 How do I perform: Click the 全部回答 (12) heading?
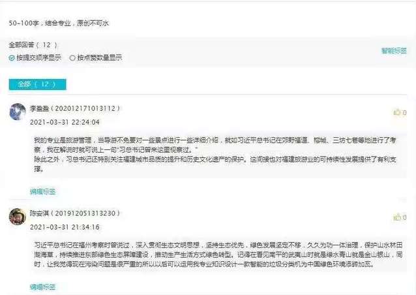[x=33, y=45]
